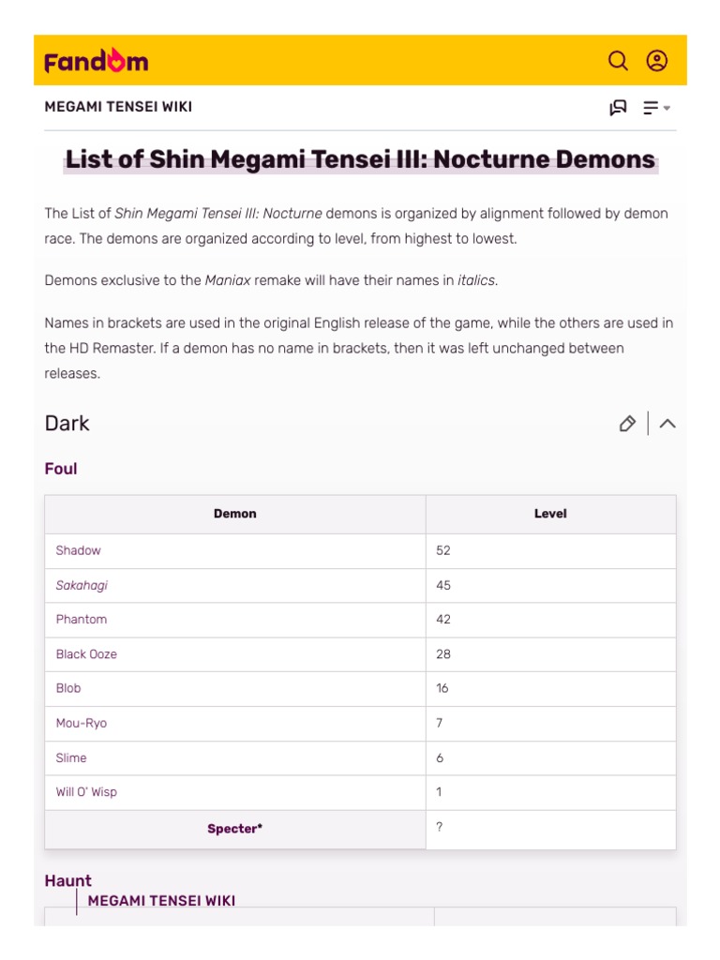Viewport: 720px width, 960px height.
Task: Click the Megami Tensei Wiki header title
Action: 118,107
